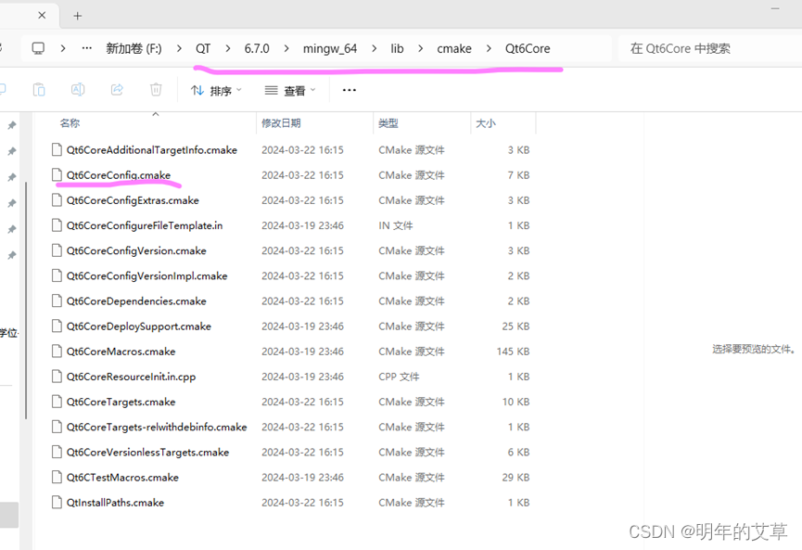This screenshot has height=550, width=802.
Task: Select Qt6CoreConfigVersion.cmake file
Action: [136, 250]
